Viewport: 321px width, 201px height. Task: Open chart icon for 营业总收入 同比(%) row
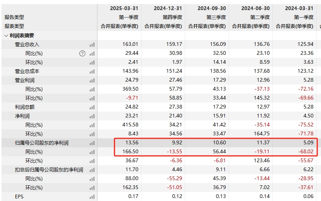pyautogui.click(x=92, y=54)
